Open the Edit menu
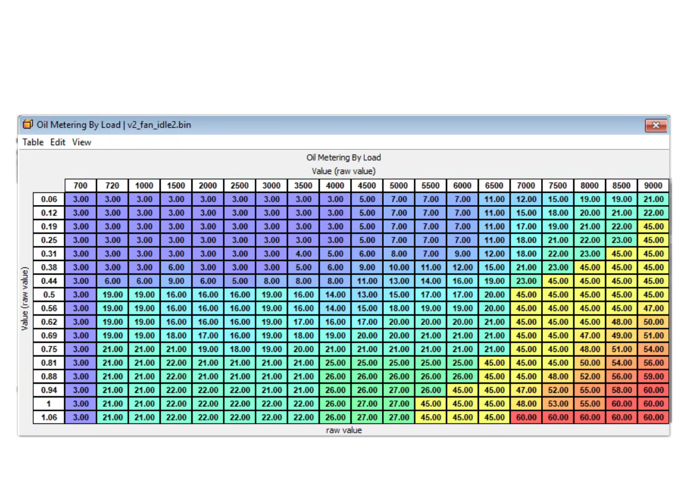The width and height of the screenshot is (688, 477). click(58, 142)
